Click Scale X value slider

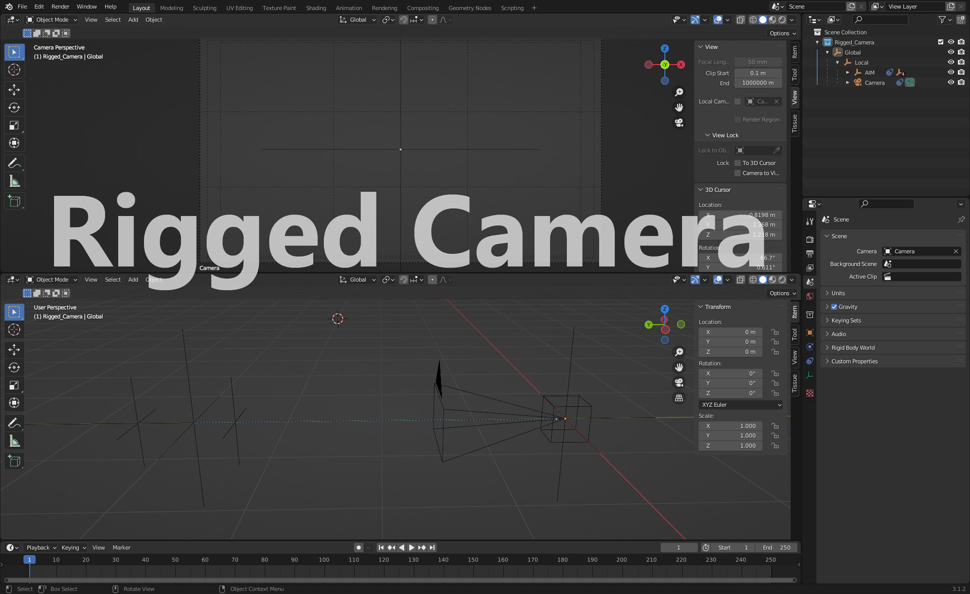pos(730,426)
